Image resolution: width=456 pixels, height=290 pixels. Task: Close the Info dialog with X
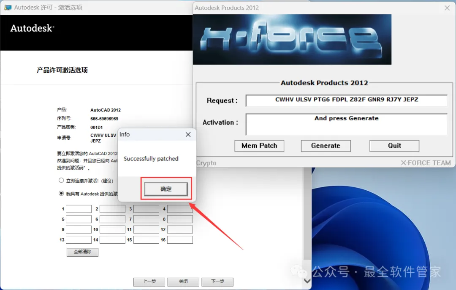coord(188,135)
